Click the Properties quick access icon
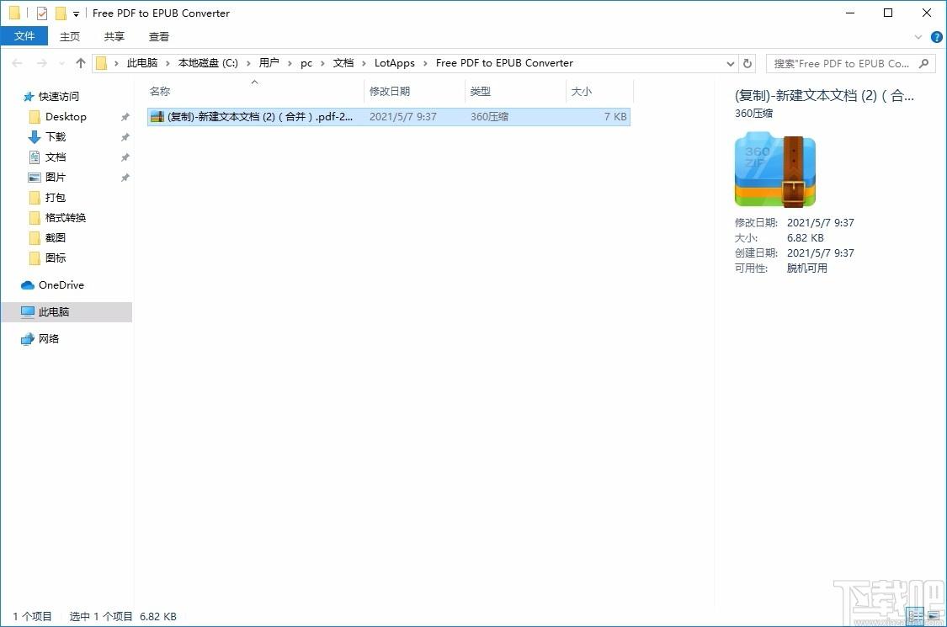Screen dimensions: 947x627 (42, 13)
